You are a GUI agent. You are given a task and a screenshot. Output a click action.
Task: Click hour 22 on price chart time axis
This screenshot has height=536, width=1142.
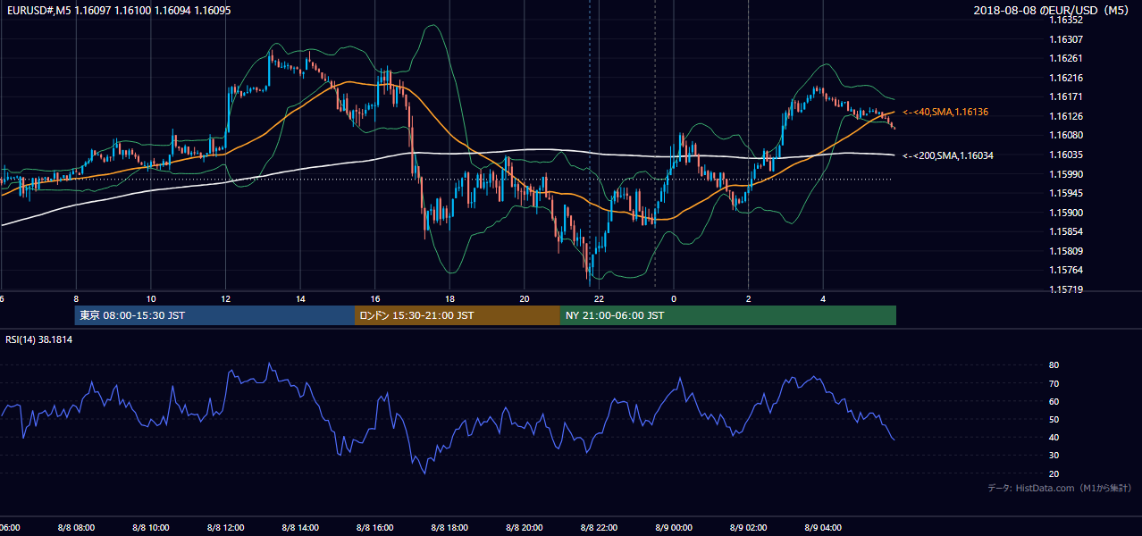(599, 298)
